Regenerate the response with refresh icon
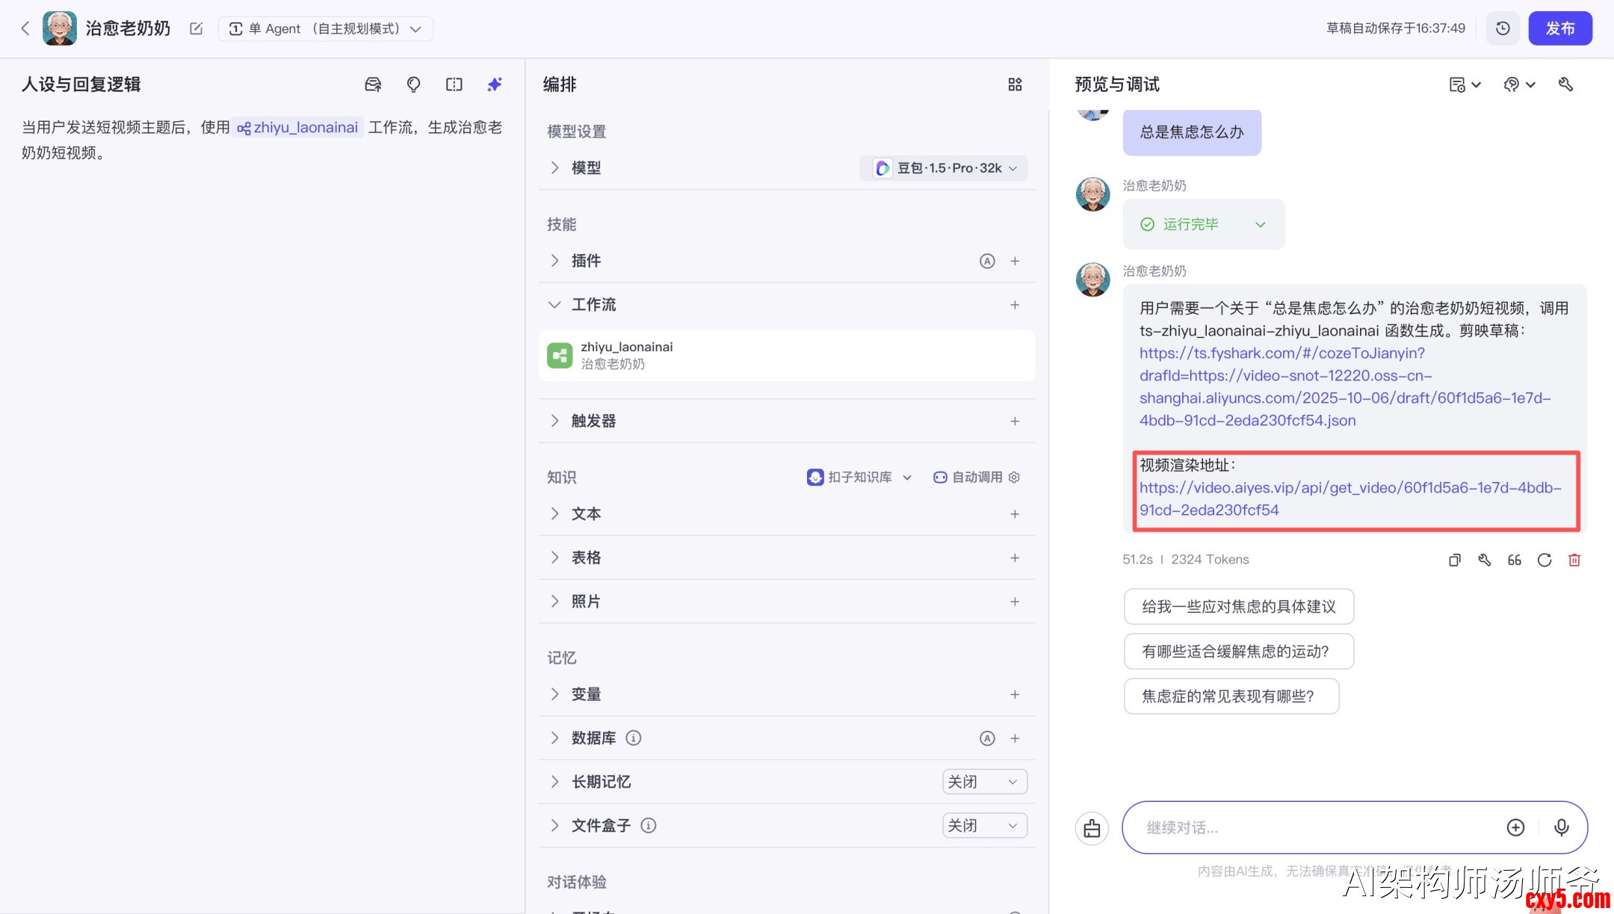The image size is (1614, 914). point(1544,560)
